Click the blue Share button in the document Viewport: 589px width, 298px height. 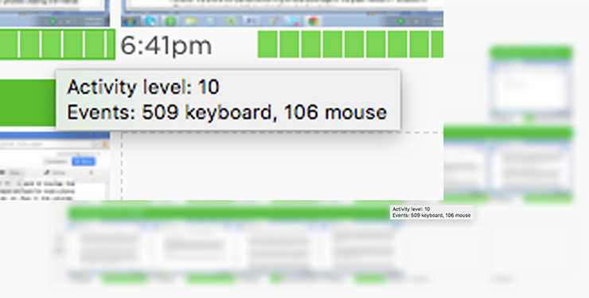tap(84, 162)
